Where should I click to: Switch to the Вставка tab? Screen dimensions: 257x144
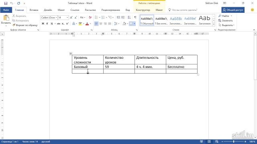pos(34,10)
